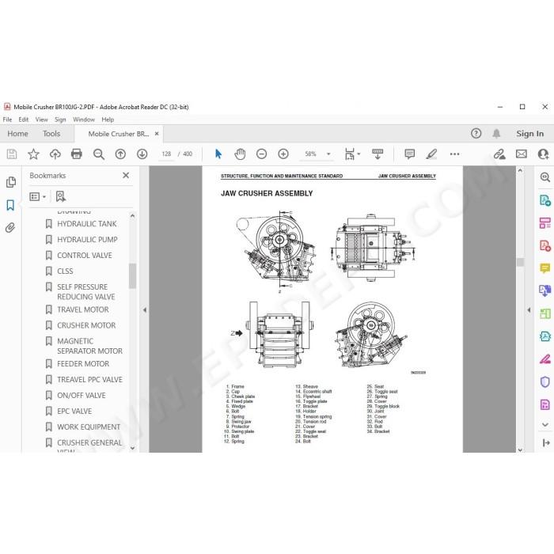Select the CRUSHER MOTOR bookmark
554x554 pixels.
tap(86, 325)
